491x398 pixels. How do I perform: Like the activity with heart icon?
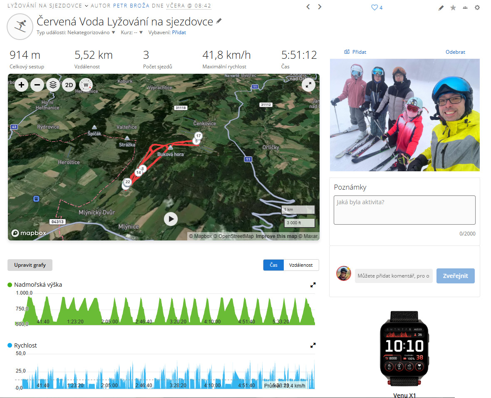pos(374,8)
